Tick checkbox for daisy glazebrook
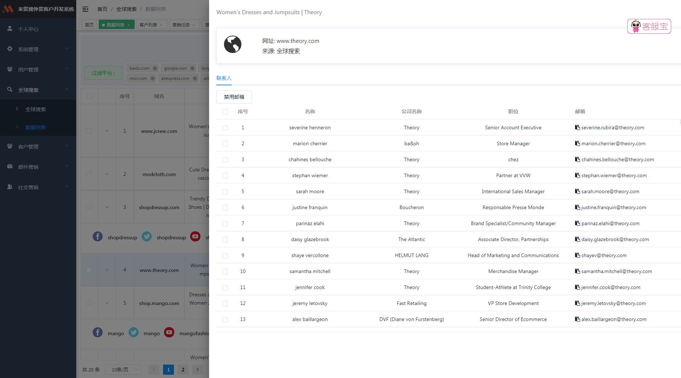Image resolution: width=681 pixels, height=378 pixels. click(225, 240)
